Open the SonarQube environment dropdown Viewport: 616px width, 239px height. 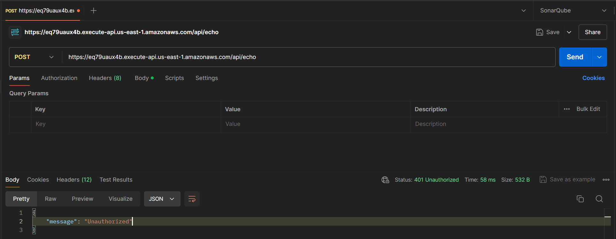pyautogui.click(x=573, y=11)
